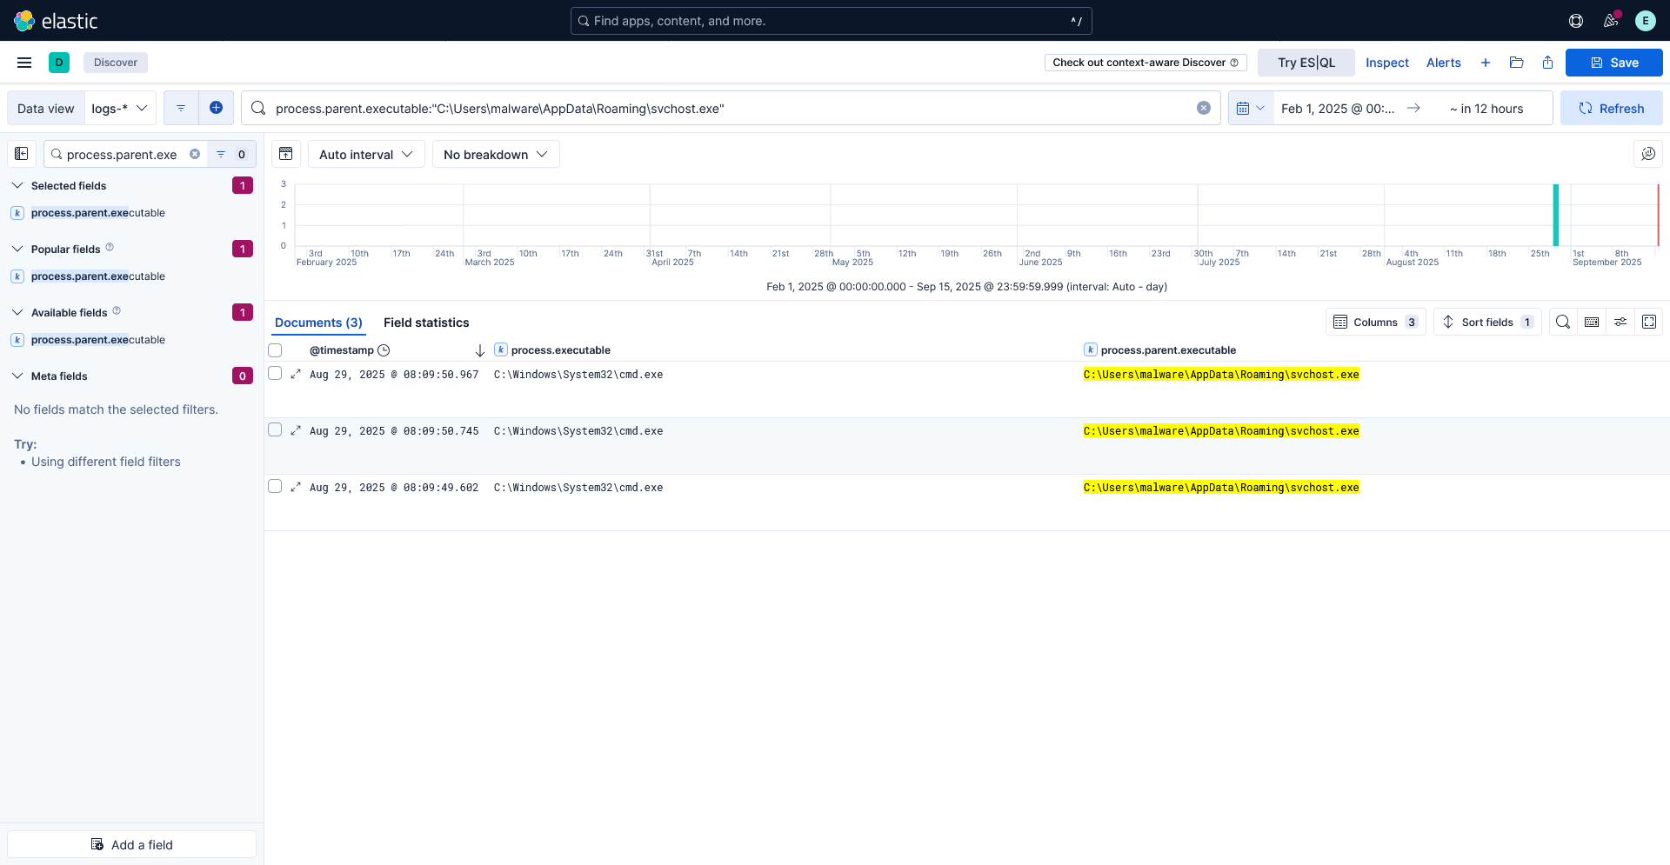Select the row checkbox for 08:09:50.745
Viewport: 1670px width, 865px height.
[275, 429]
